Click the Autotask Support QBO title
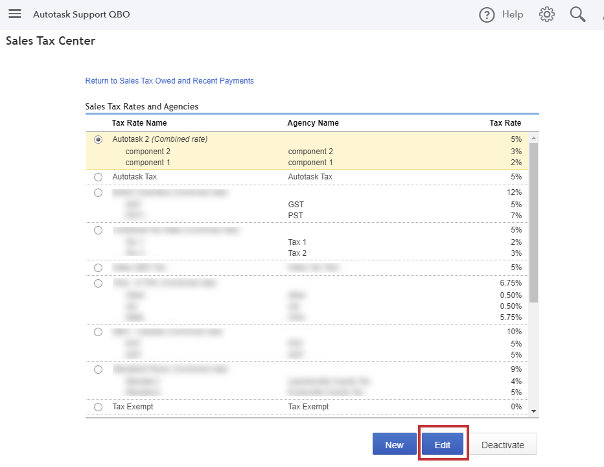 pyautogui.click(x=81, y=14)
